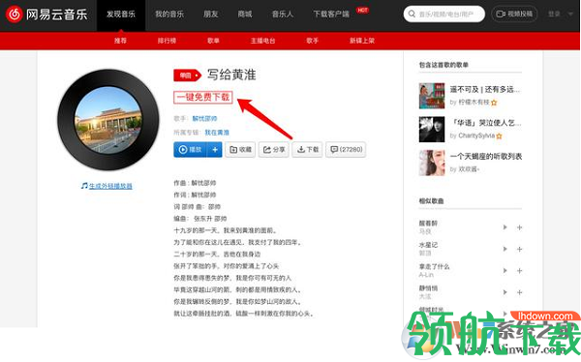Click the 生成外链播放器 link
Viewport: 581px width, 362px height.
(107, 186)
